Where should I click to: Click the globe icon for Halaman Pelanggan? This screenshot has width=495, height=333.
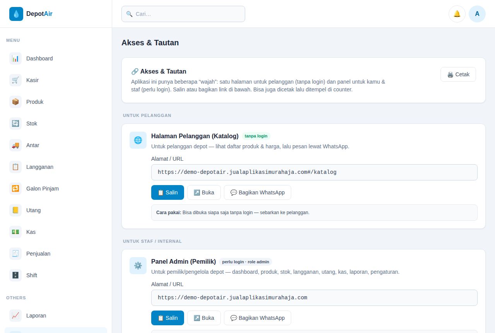[x=138, y=140]
